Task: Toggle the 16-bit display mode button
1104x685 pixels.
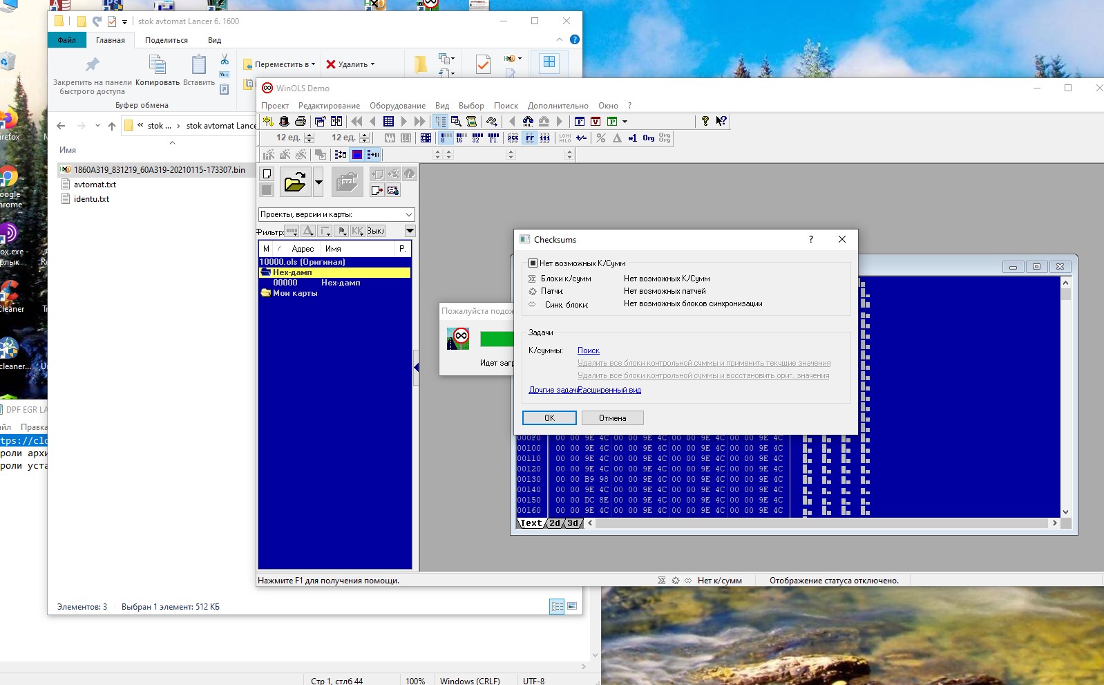Action: click(x=461, y=138)
